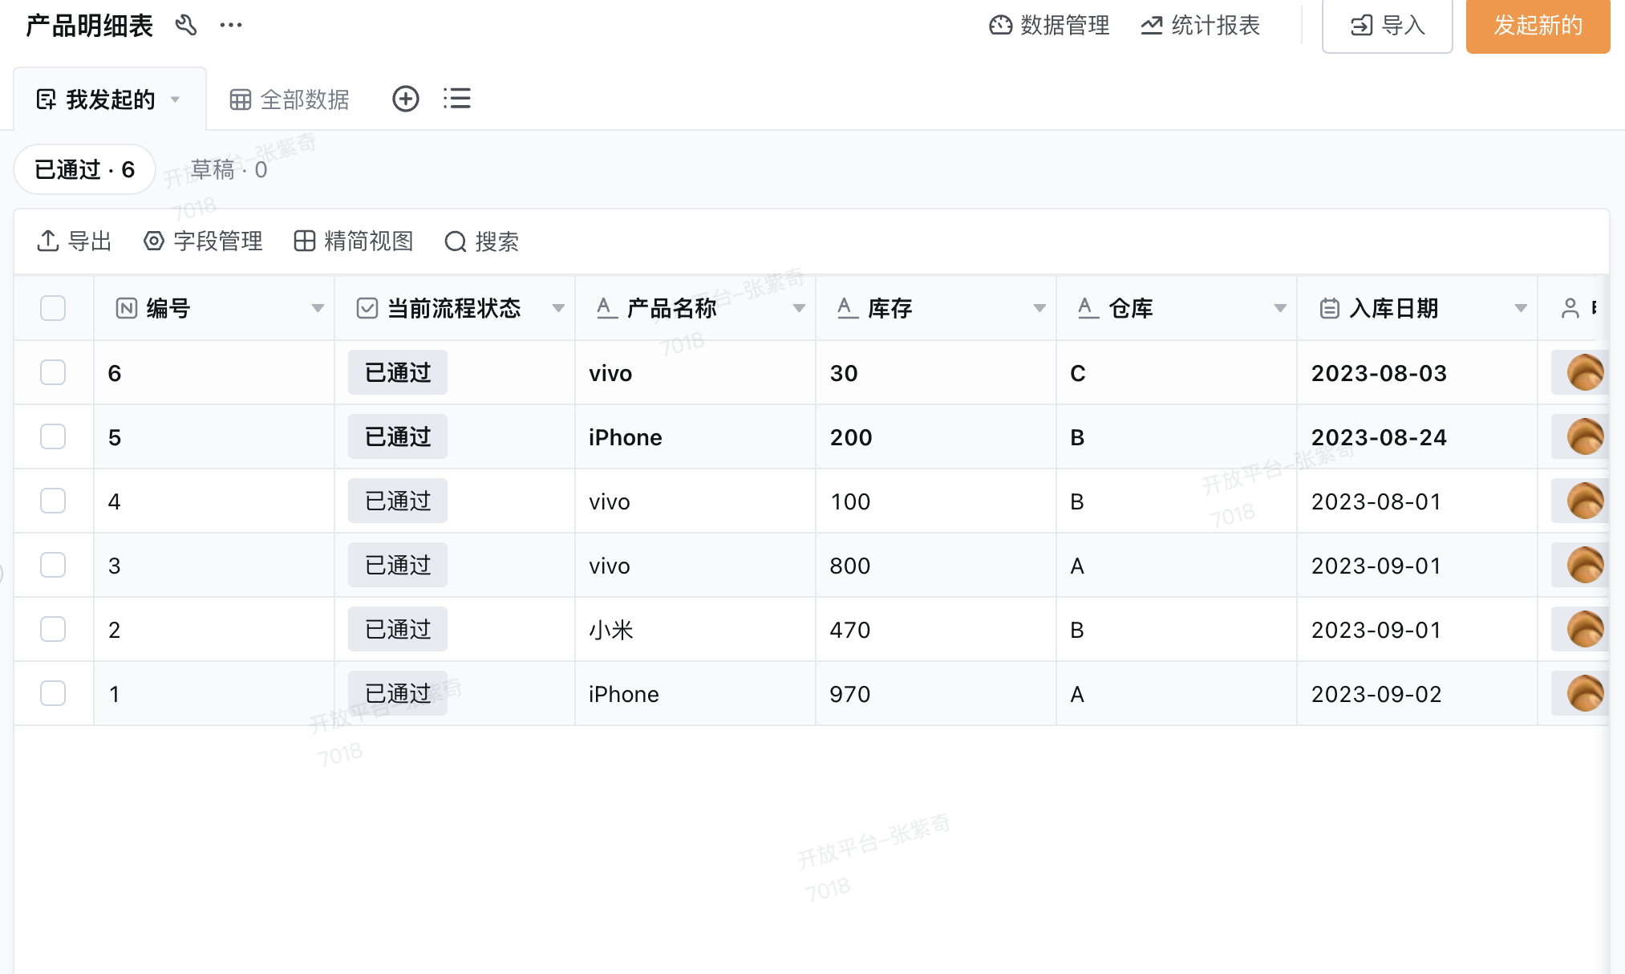Click the 当前流程状态 status field icon
Screen dimensions: 1625x974
[367, 308]
